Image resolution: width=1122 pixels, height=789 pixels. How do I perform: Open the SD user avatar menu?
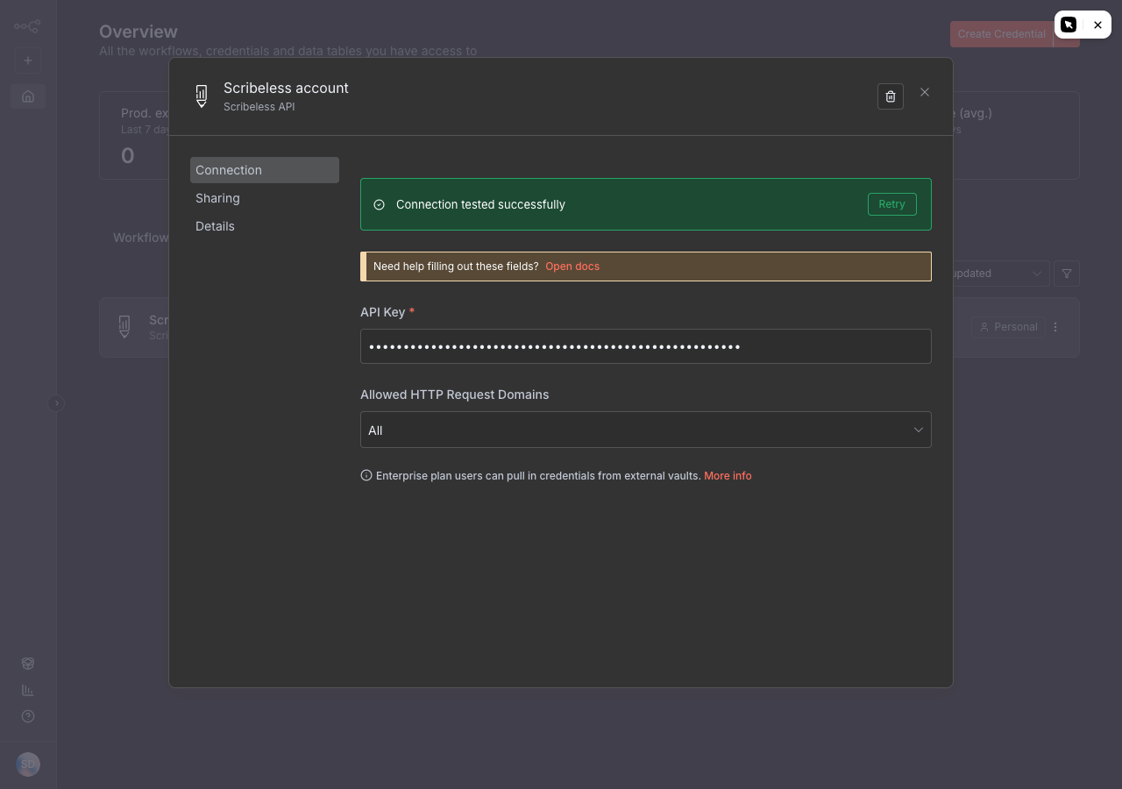pos(28,764)
